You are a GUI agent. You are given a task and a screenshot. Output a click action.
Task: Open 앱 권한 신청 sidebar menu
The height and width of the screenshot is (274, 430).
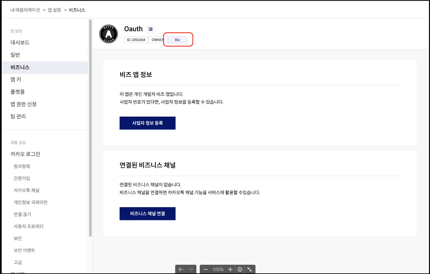click(24, 104)
